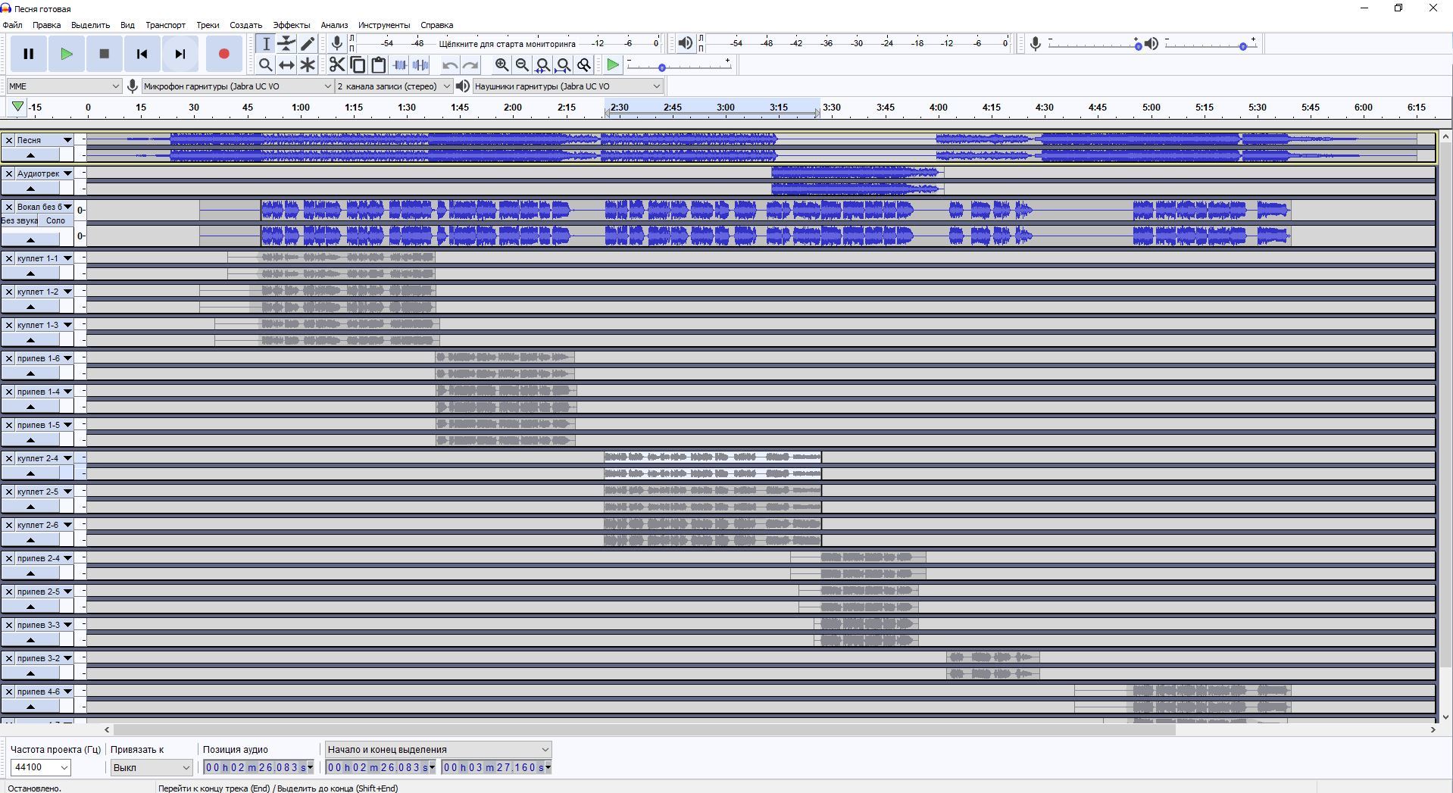The height and width of the screenshot is (793, 1453).
Task: Start recording with the red Record button
Action: click(223, 54)
